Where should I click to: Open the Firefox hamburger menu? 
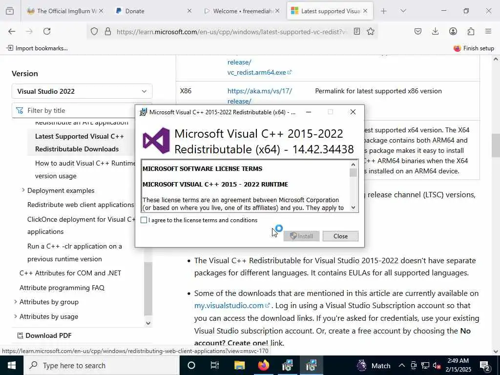[488, 31]
